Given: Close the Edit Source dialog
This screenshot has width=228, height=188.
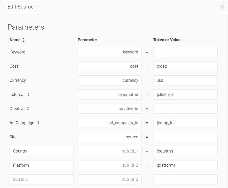Looking at the screenshot, I should click(x=222, y=7).
